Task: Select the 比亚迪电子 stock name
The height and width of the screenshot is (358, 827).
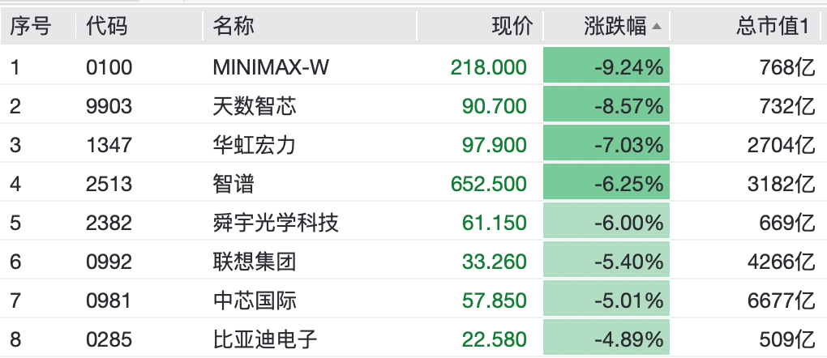Action: (x=265, y=339)
